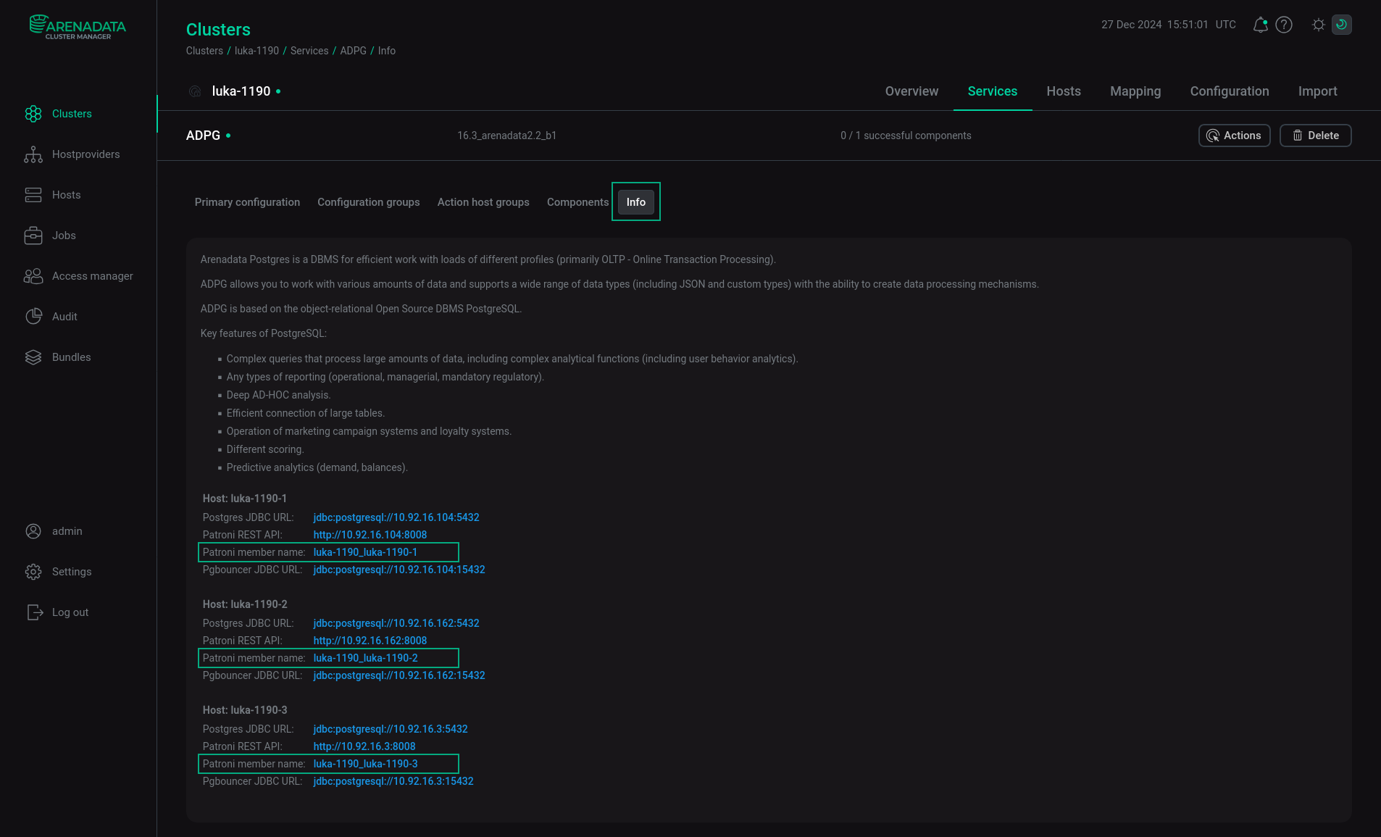The image size is (1381, 837).
Task: Go to Clusters in the breadcrumb
Action: click(x=204, y=51)
